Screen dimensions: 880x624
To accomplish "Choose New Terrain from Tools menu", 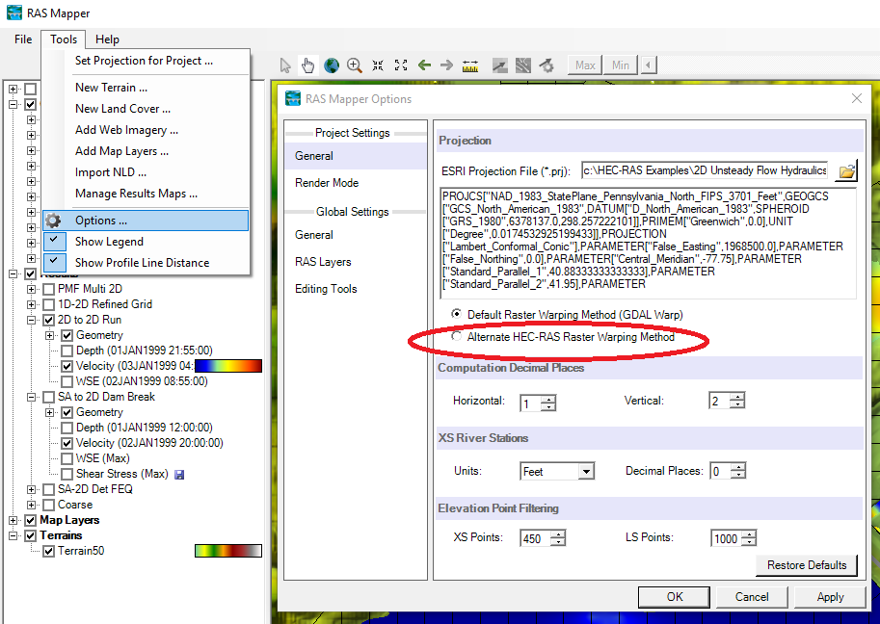I will click(x=111, y=88).
